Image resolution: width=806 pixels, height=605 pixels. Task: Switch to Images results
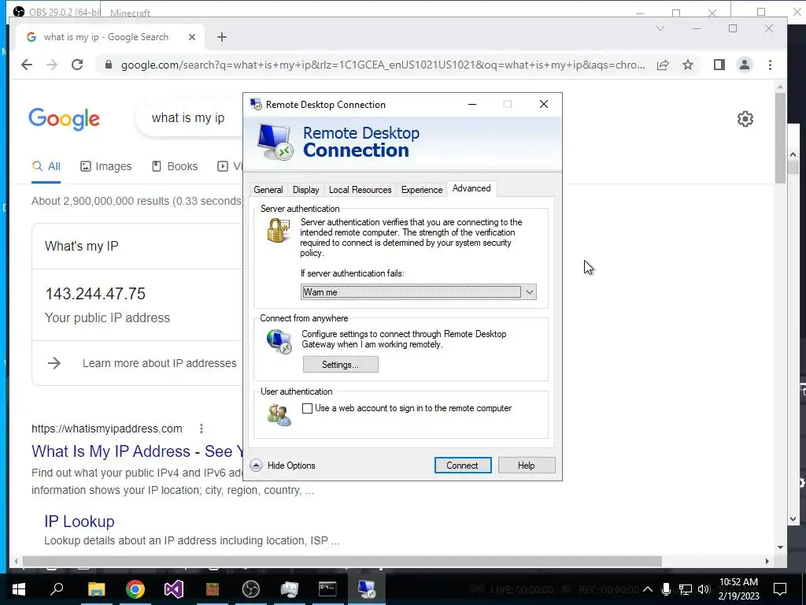click(x=106, y=167)
